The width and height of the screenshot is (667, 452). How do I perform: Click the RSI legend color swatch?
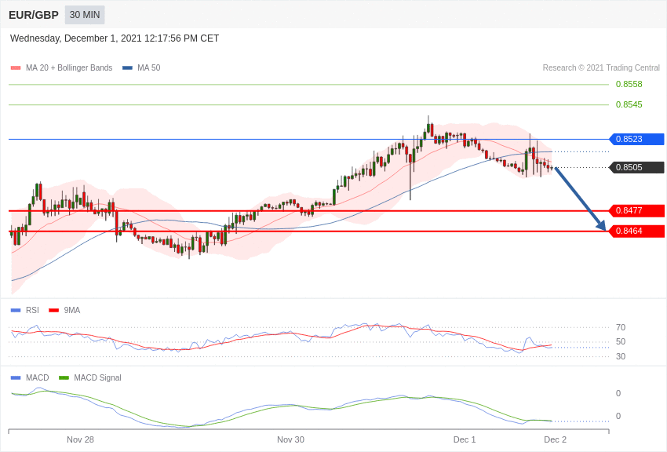coord(16,311)
